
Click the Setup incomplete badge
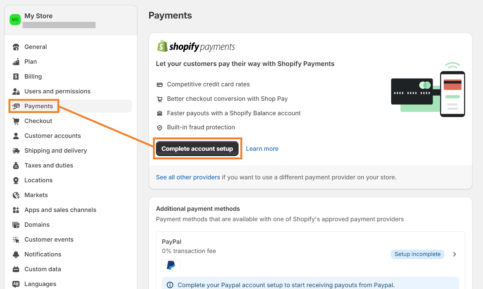pos(417,254)
